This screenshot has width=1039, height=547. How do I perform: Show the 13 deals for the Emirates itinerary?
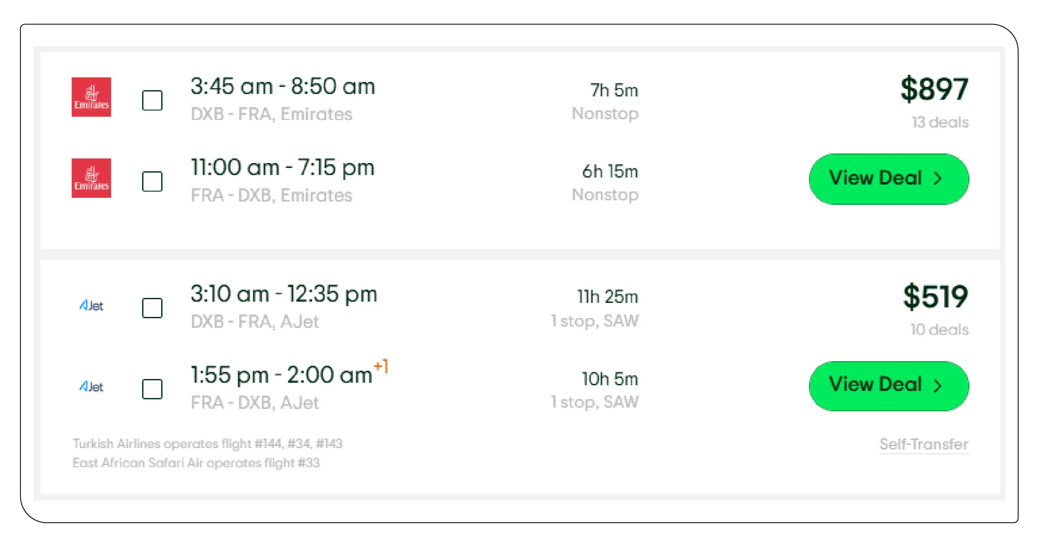[x=940, y=122]
